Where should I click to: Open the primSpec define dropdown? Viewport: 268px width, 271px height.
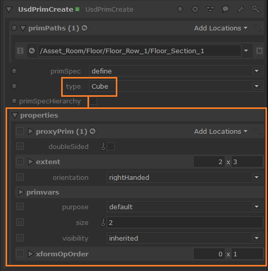coord(176,71)
